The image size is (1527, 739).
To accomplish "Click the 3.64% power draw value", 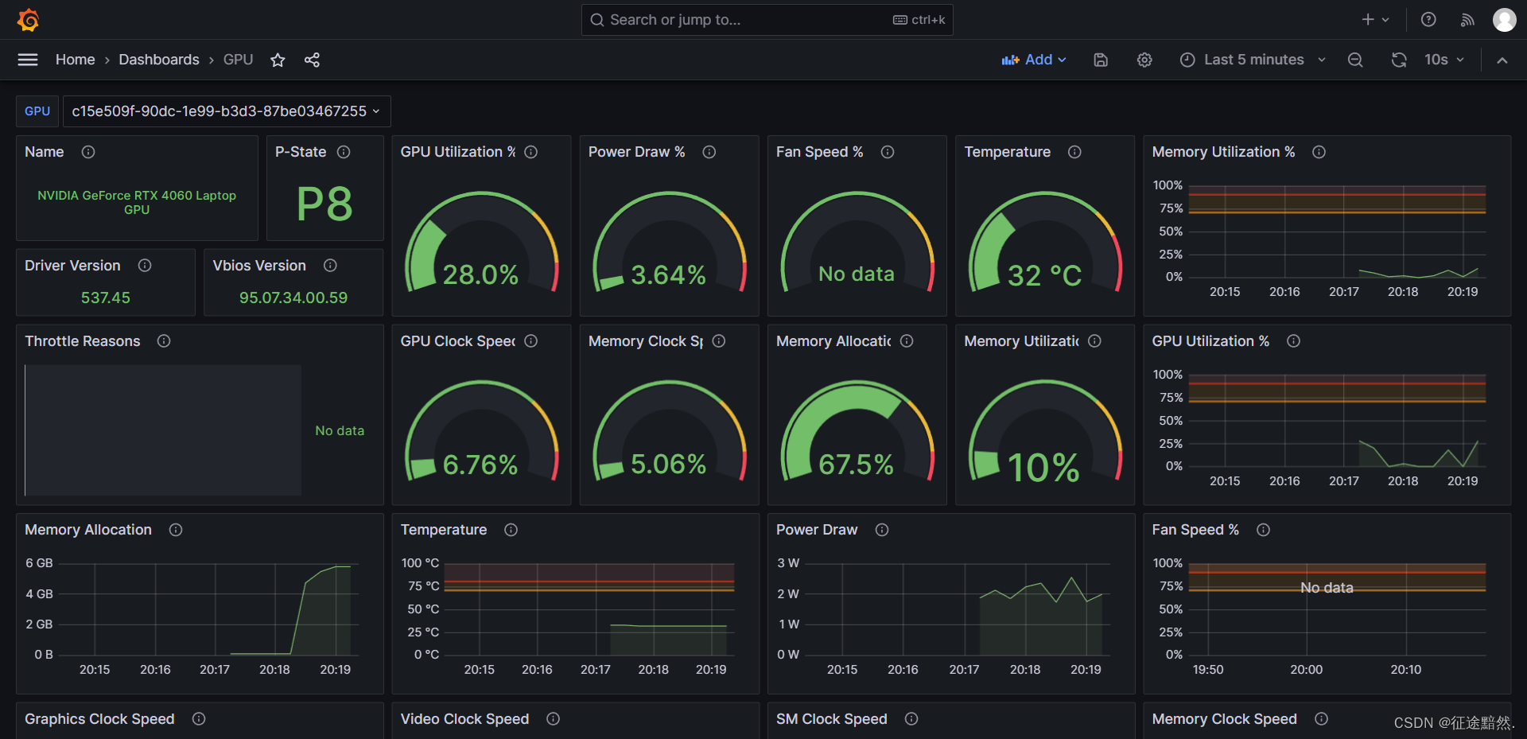I will (668, 274).
